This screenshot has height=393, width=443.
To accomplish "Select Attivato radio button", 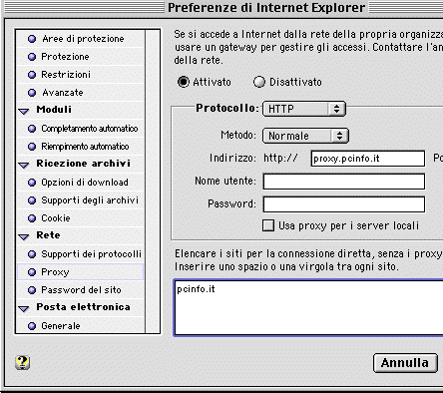I will click(x=184, y=82).
